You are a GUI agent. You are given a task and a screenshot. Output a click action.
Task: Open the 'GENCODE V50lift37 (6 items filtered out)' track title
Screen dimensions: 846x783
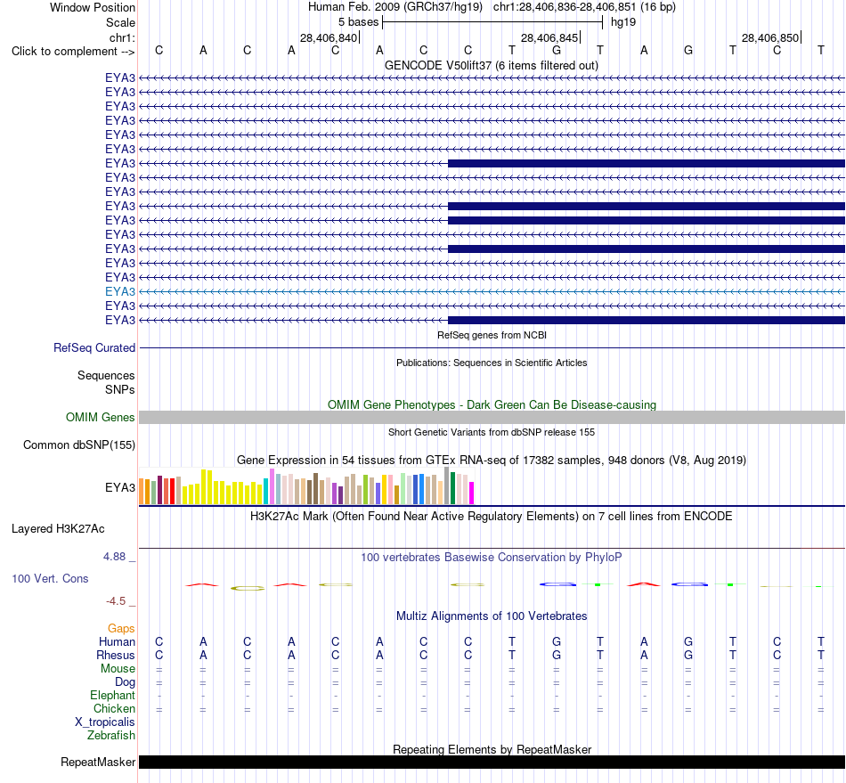(x=492, y=65)
